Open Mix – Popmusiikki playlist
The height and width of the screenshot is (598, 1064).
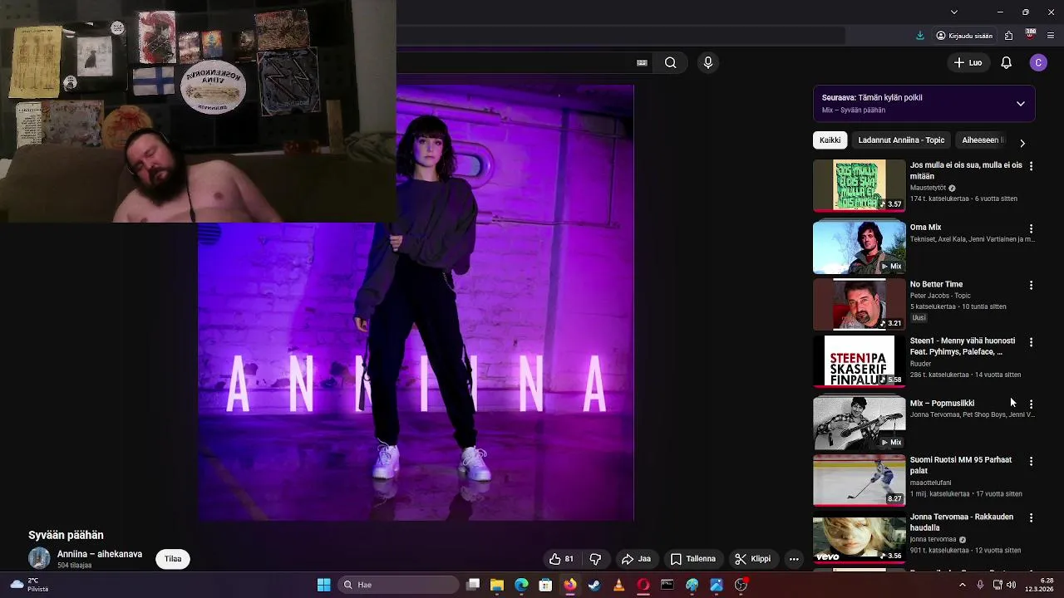point(942,403)
